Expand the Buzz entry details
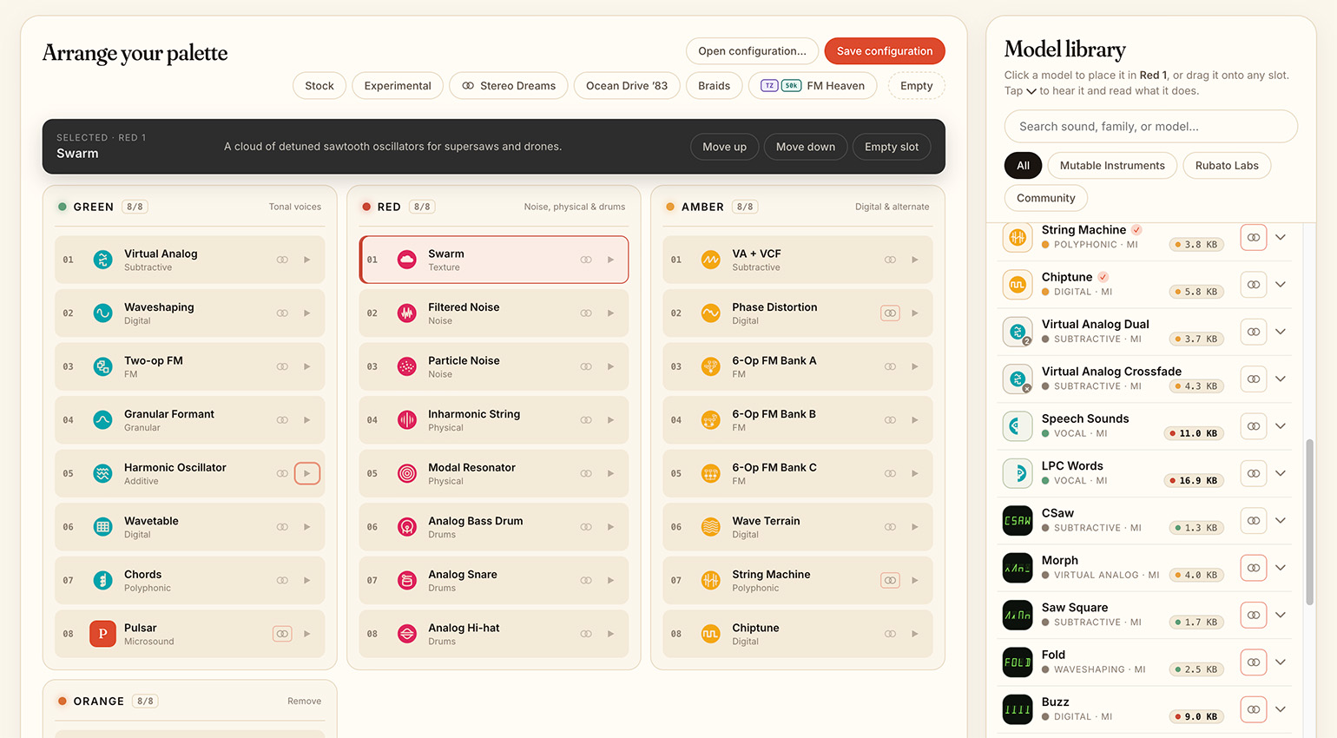 [x=1281, y=709]
